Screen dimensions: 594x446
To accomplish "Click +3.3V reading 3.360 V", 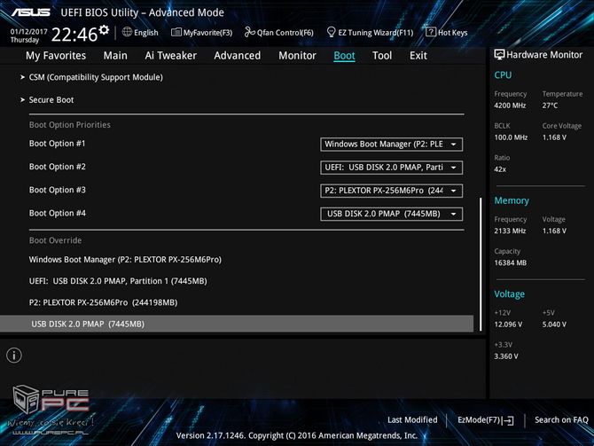I will coord(505,356).
